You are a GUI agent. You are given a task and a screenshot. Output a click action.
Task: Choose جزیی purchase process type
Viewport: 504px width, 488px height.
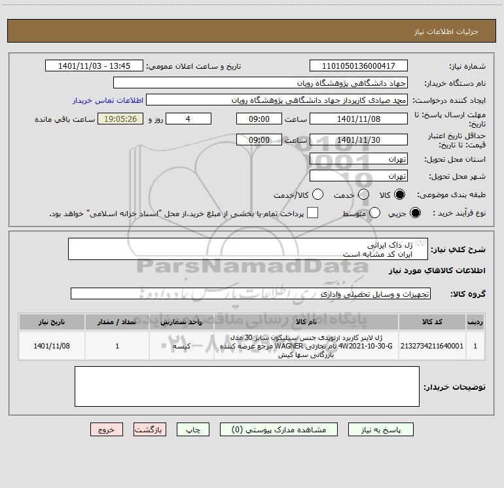pos(415,213)
